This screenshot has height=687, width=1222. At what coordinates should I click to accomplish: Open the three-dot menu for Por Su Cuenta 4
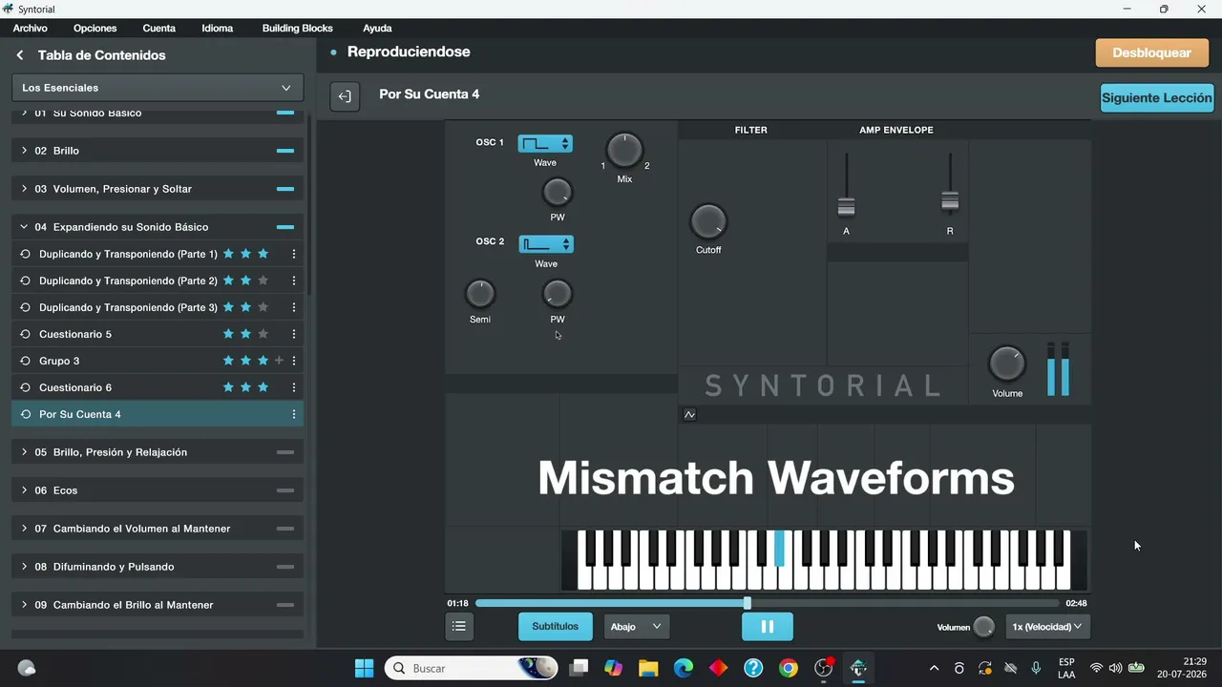point(294,414)
